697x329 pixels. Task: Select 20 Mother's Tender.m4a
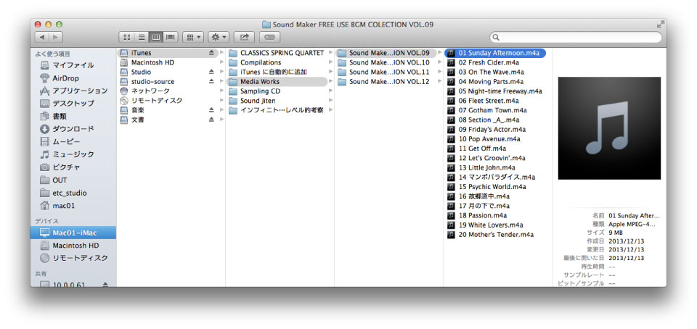pos(495,235)
